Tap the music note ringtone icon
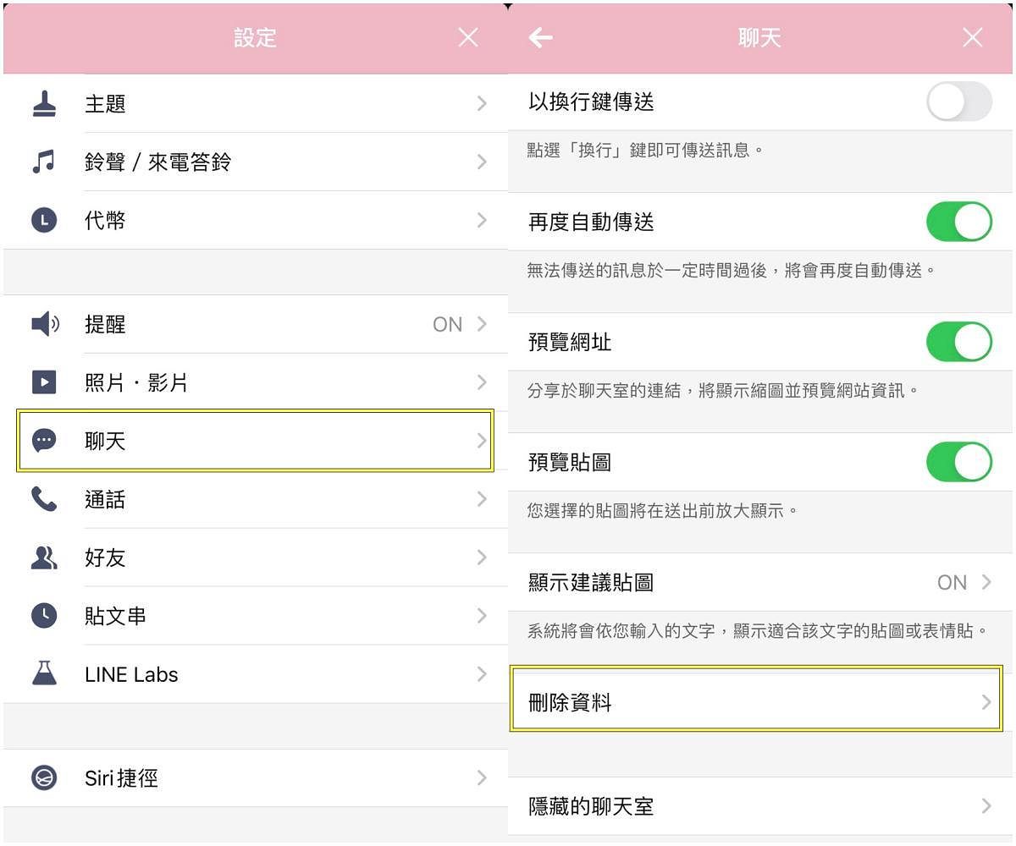The width and height of the screenshot is (1016, 846). 44,162
